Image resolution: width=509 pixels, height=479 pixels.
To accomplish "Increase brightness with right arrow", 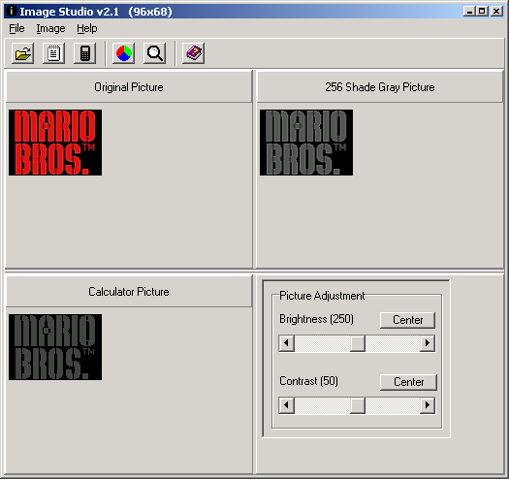I will click(x=428, y=343).
